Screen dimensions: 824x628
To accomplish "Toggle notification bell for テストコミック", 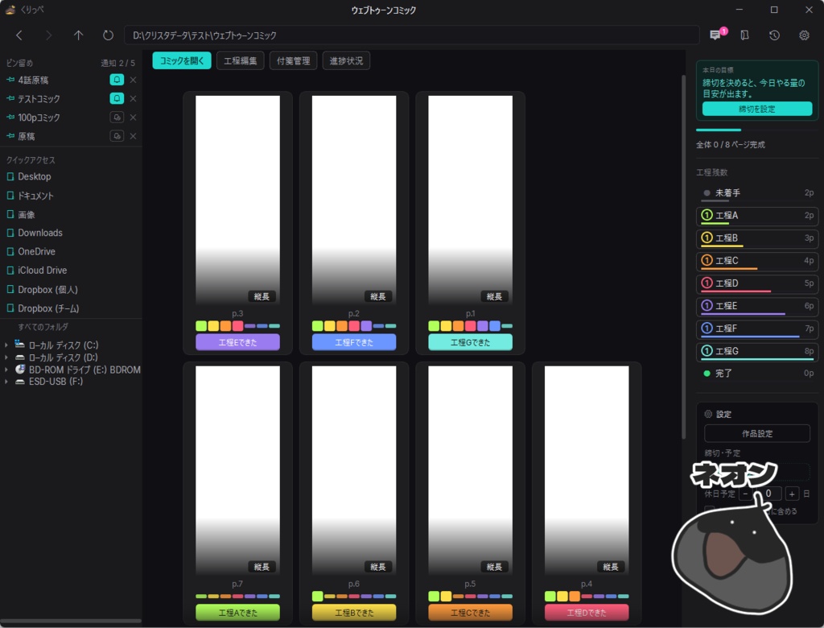I will 117,98.
